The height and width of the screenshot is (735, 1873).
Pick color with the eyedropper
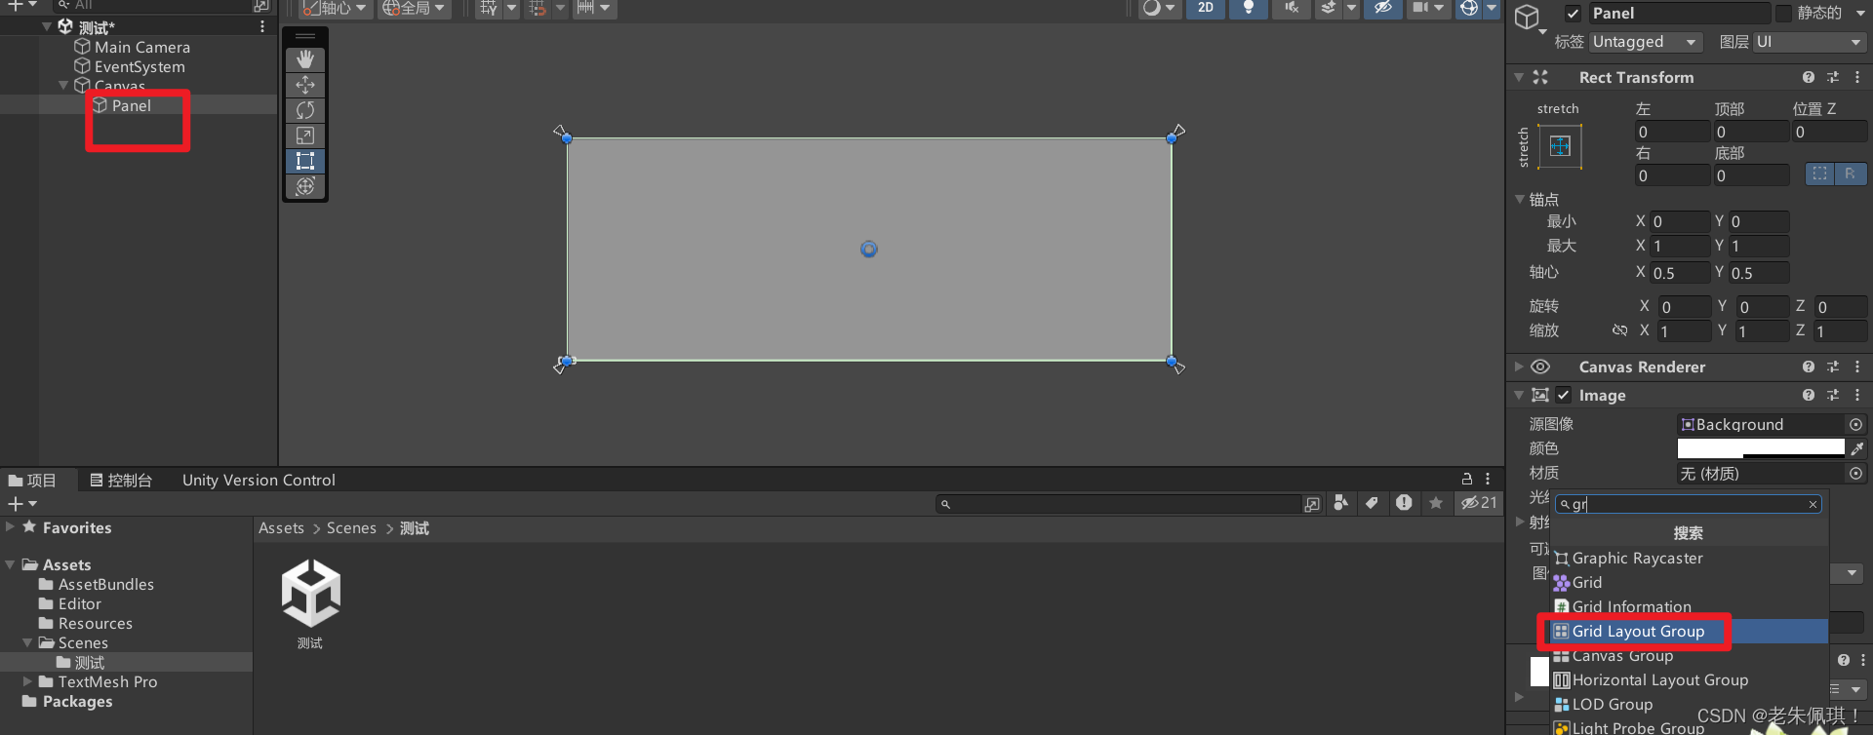(1857, 448)
